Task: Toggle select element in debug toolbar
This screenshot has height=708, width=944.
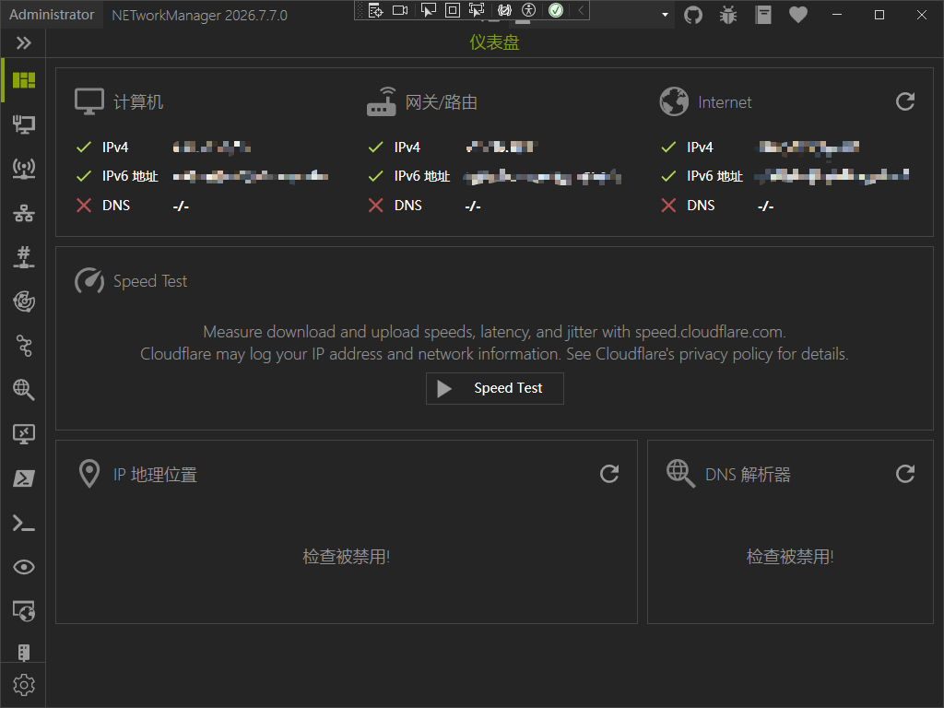Action: 428,10
